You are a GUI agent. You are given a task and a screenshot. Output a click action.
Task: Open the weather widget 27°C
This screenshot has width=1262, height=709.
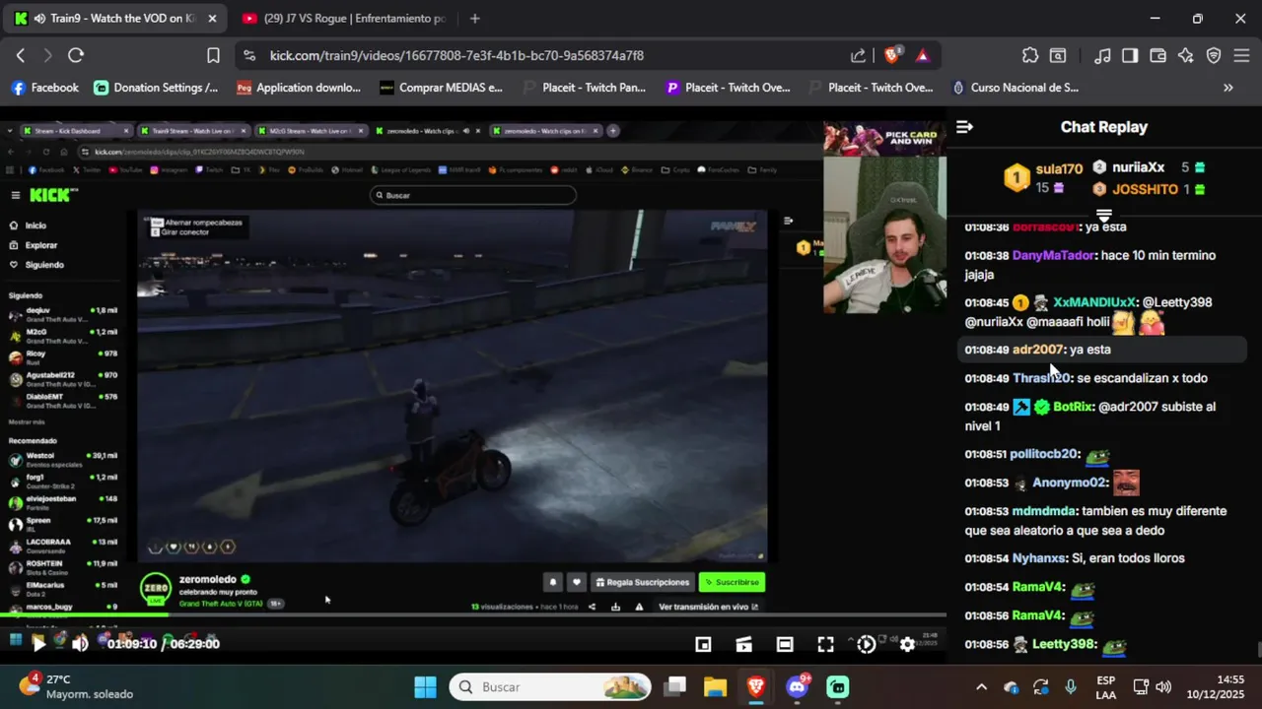(x=75, y=686)
